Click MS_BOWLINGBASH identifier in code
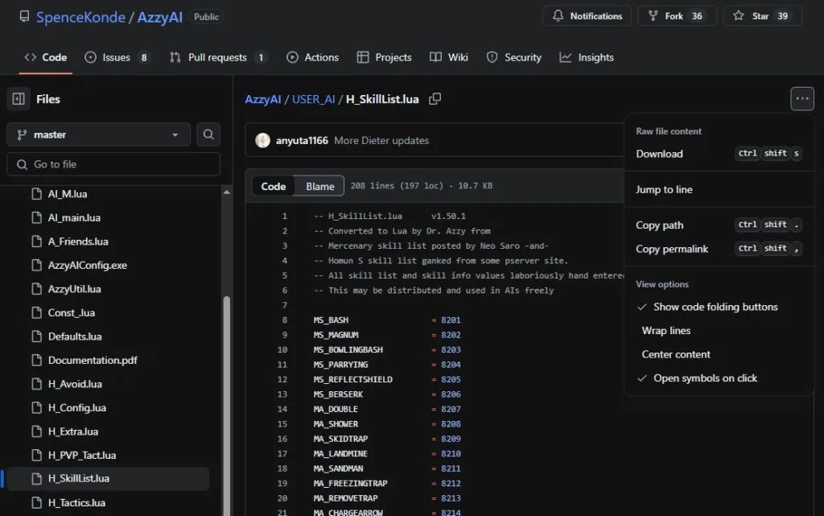Image resolution: width=824 pixels, height=516 pixels. pos(348,349)
